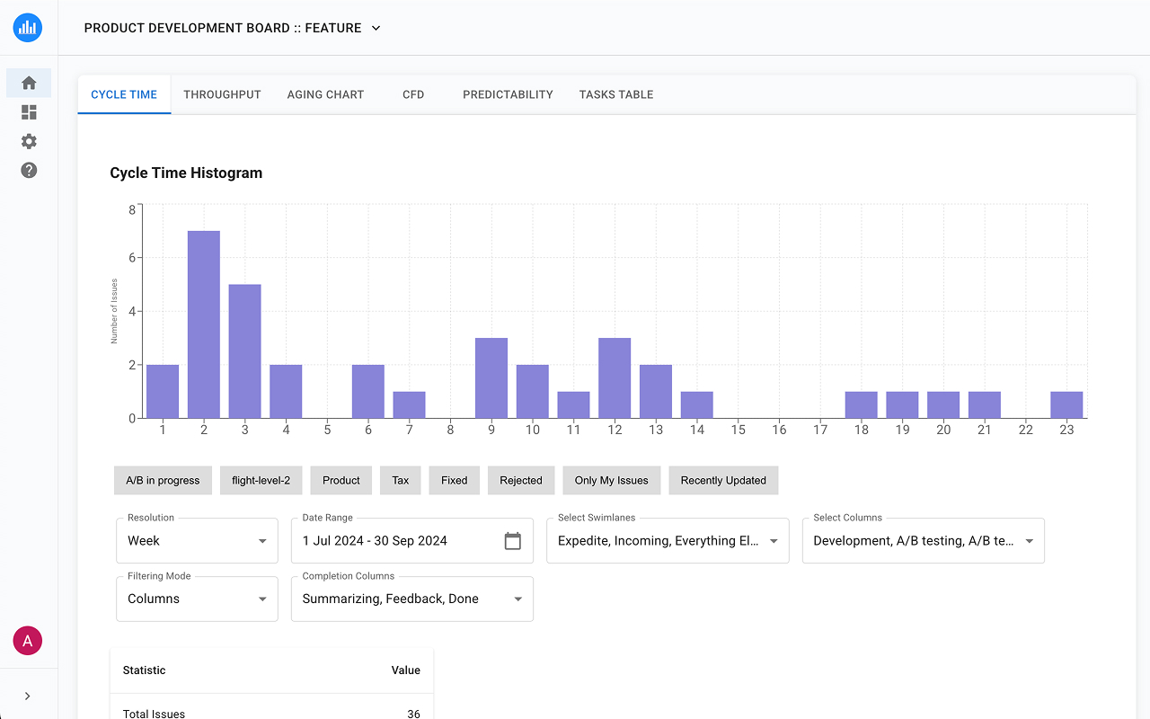Image resolution: width=1150 pixels, height=719 pixels.
Task: Open the Dashboard grid sidebar icon
Action: pos(29,112)
